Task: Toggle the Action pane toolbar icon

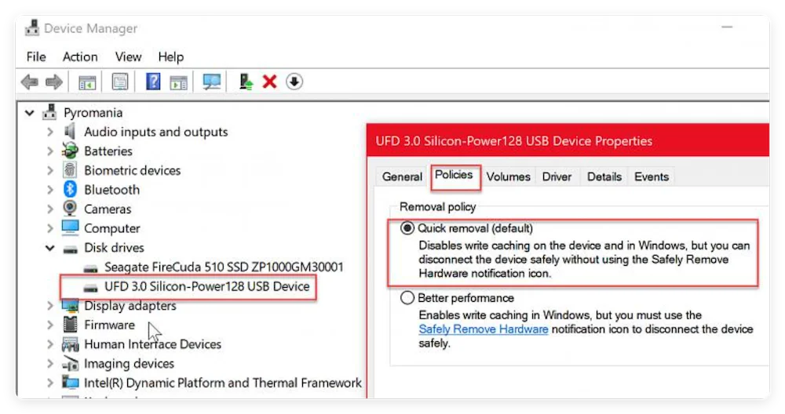Action: 179,82
